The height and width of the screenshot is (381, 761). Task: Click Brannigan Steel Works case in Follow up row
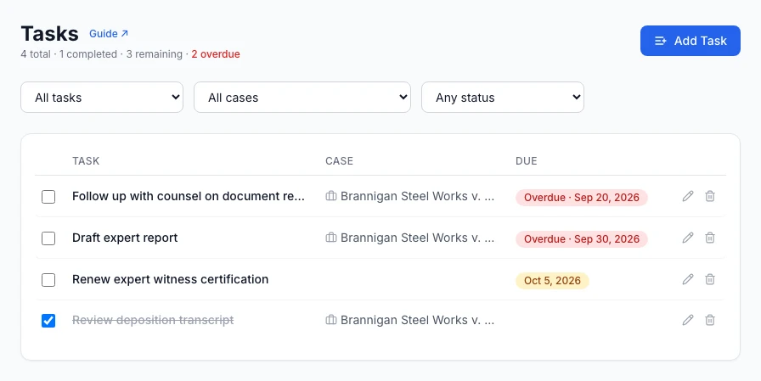pos(417,196)
